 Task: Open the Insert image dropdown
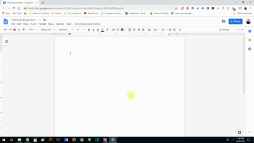123,30
